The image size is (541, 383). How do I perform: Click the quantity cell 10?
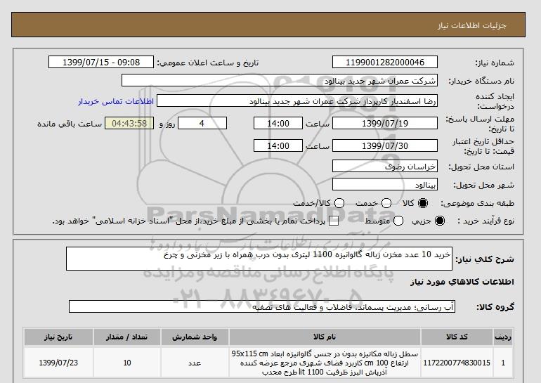coord(127,363)
